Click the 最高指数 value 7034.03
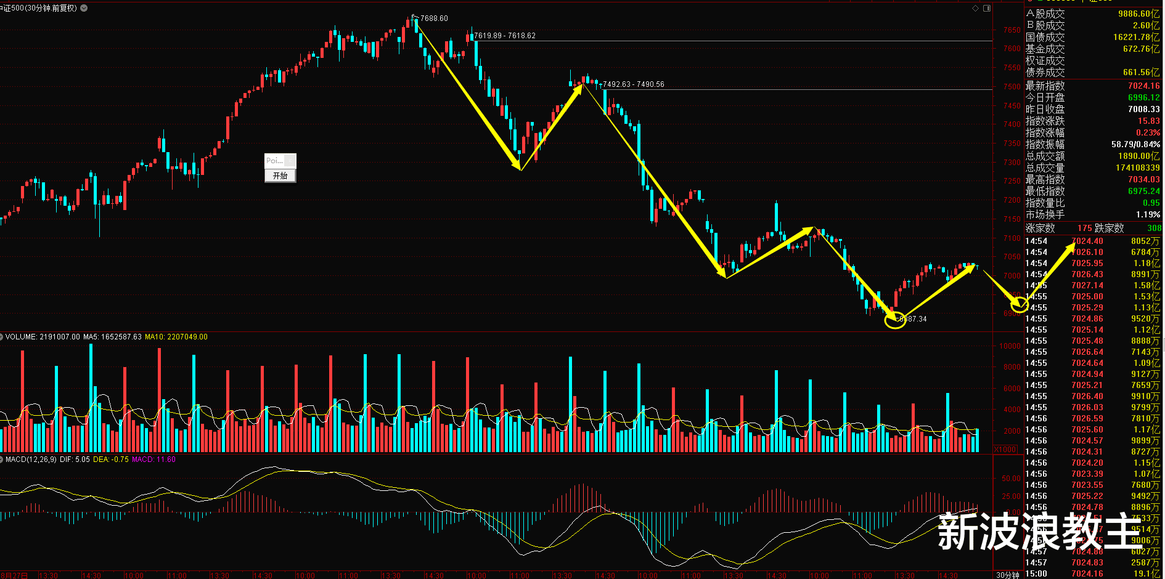 1144,179
